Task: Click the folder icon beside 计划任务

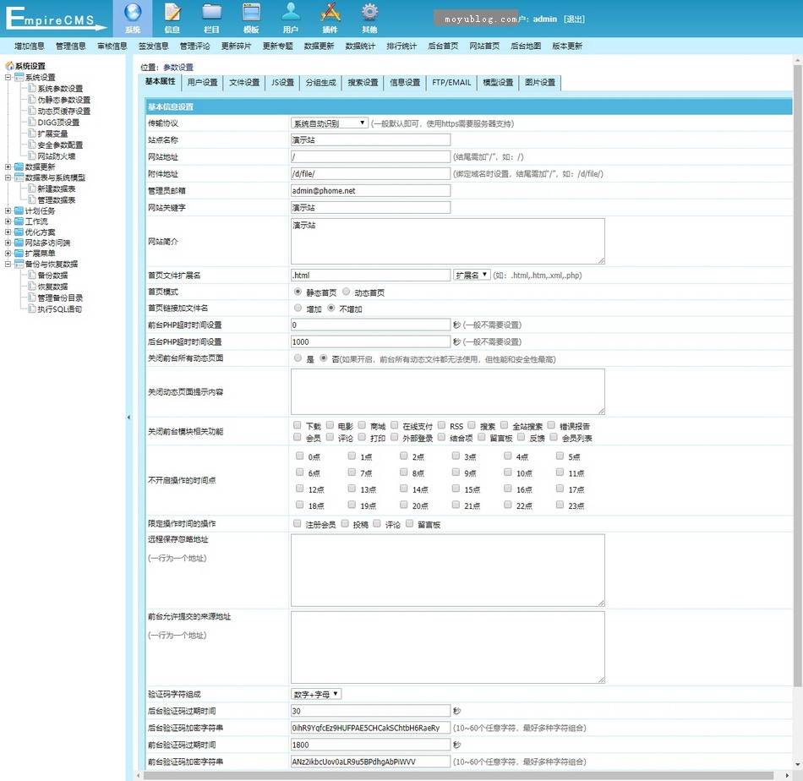Action: (19, 210)
